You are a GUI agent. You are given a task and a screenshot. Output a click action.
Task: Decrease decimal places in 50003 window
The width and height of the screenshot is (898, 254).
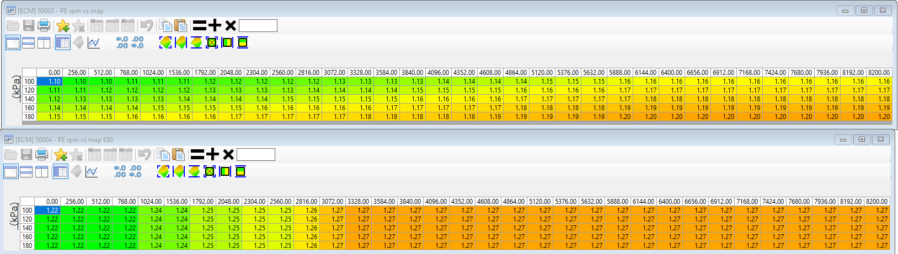pyautogui.click(x=137, y=42)
